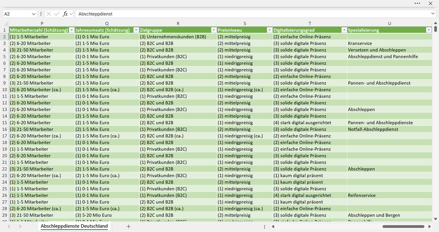This screenshot has height=232, width=439.
Task: Select column T header
Action: [x=310, y=23]
